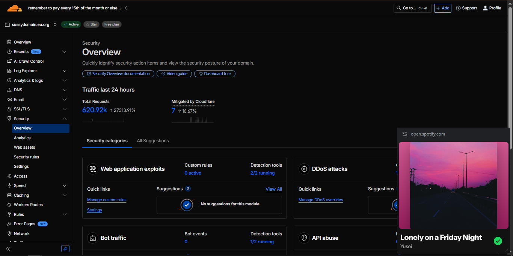Click the blue megaphone announcements icon
The height and width of the screenshot is (256, 513).
(x=65, y=249)
